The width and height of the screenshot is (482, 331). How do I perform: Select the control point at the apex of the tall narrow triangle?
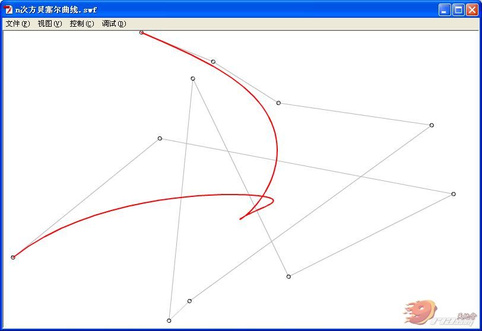pyautogui.click(x=193, y=79)
